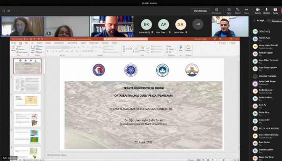This screenshot has height=161, width=282.
Task: Click the Undo icon in PowerPoint title bar
Action: [x=34, y=39]
